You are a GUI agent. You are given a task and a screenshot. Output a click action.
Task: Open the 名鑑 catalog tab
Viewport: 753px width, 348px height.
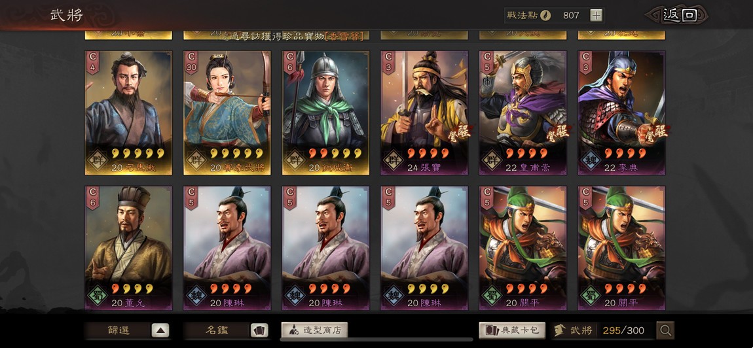coord(217,330)
